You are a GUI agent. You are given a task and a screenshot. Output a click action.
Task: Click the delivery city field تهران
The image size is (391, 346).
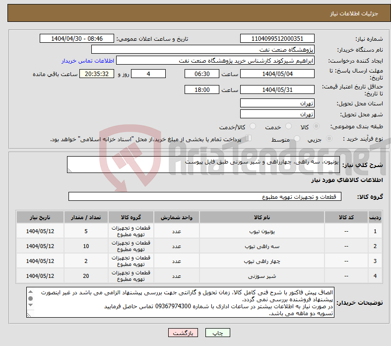click(x=277, y=114)
